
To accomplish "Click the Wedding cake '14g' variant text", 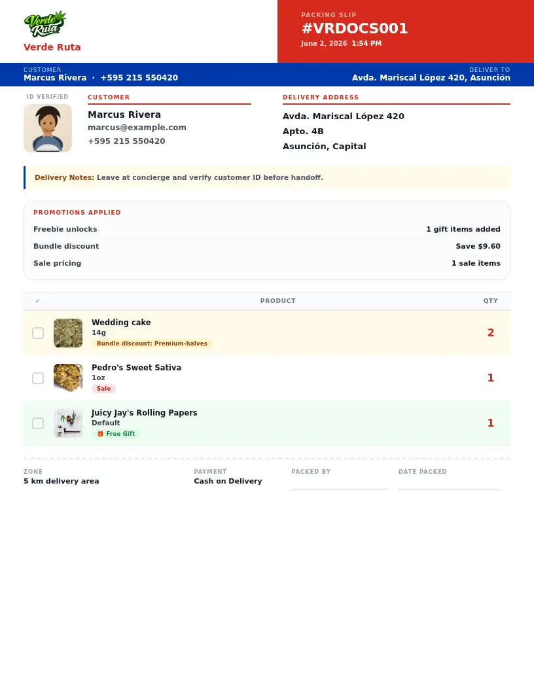I will click(x=99, y=332).
